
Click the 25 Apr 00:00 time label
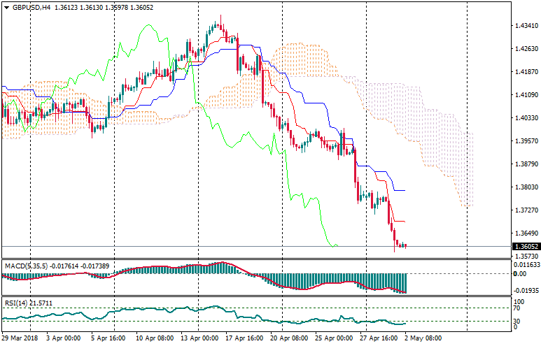tap(334, 338)
